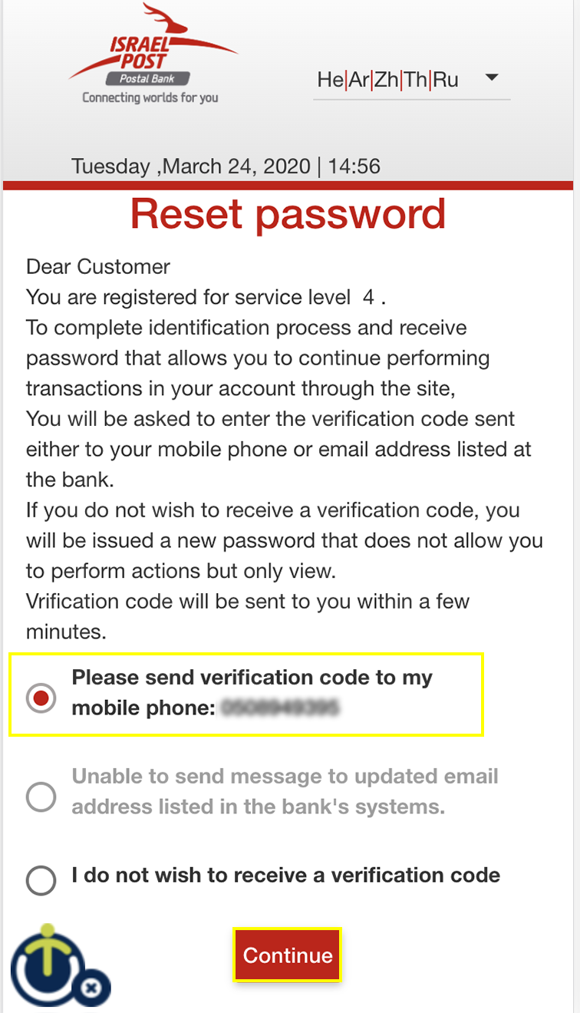580x1013 pixels.
Task: Switch language to Arabic (Ar)
Action: (358, 80)
